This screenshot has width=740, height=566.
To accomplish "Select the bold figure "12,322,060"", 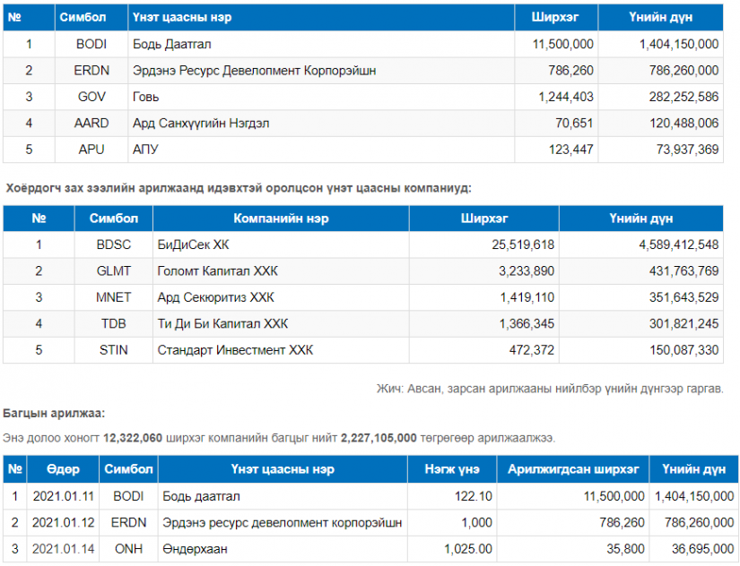I will tap(133, 438).
